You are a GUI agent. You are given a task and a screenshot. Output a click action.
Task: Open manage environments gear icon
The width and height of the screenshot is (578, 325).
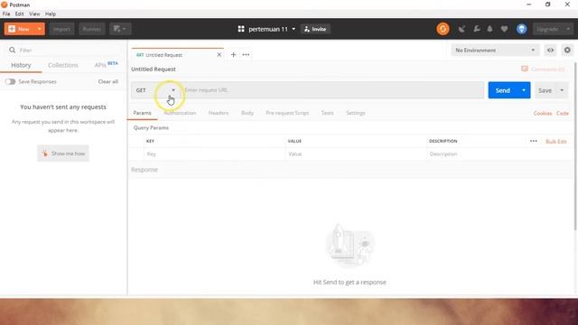pyautogui.click(x=567, y=51)
